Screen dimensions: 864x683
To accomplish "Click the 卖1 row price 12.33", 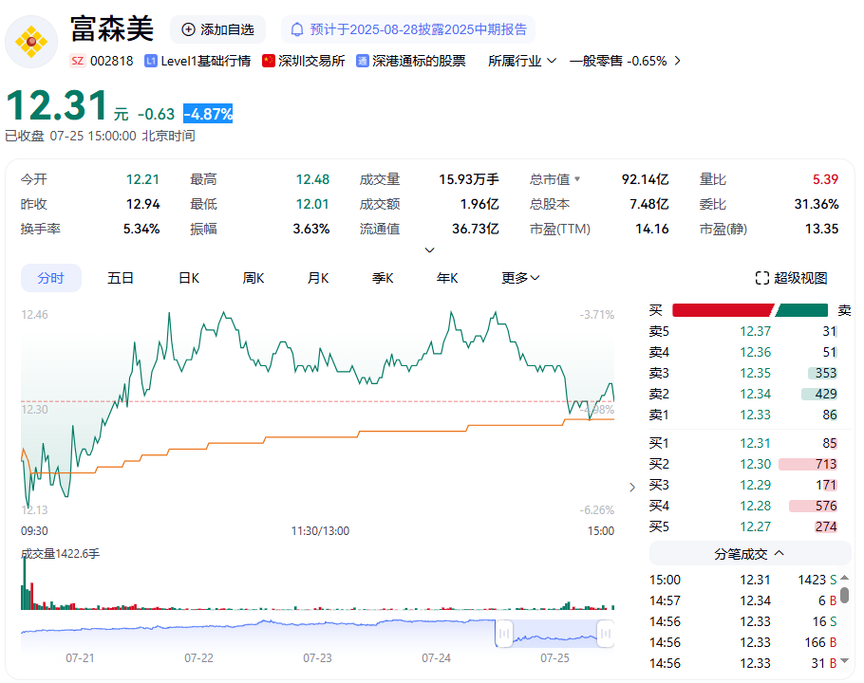I will (755, 415).
